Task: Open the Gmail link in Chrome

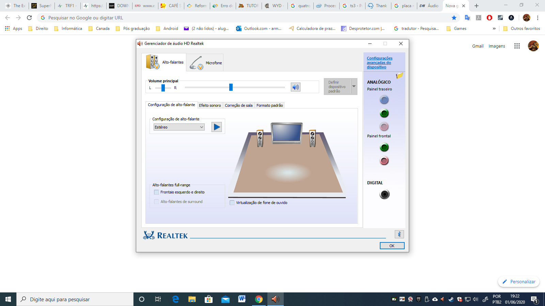Action: tap(478, 46)
